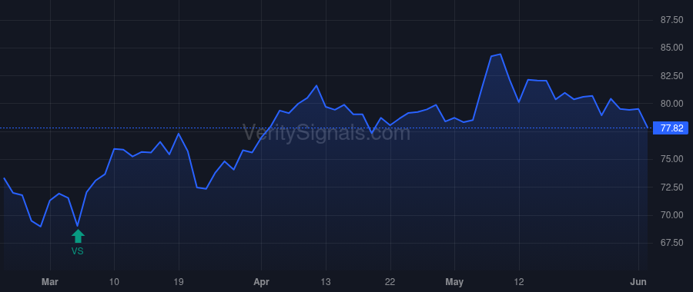
Task: Click the green VS signal arrow marker
Action: [x=78, y=236]
